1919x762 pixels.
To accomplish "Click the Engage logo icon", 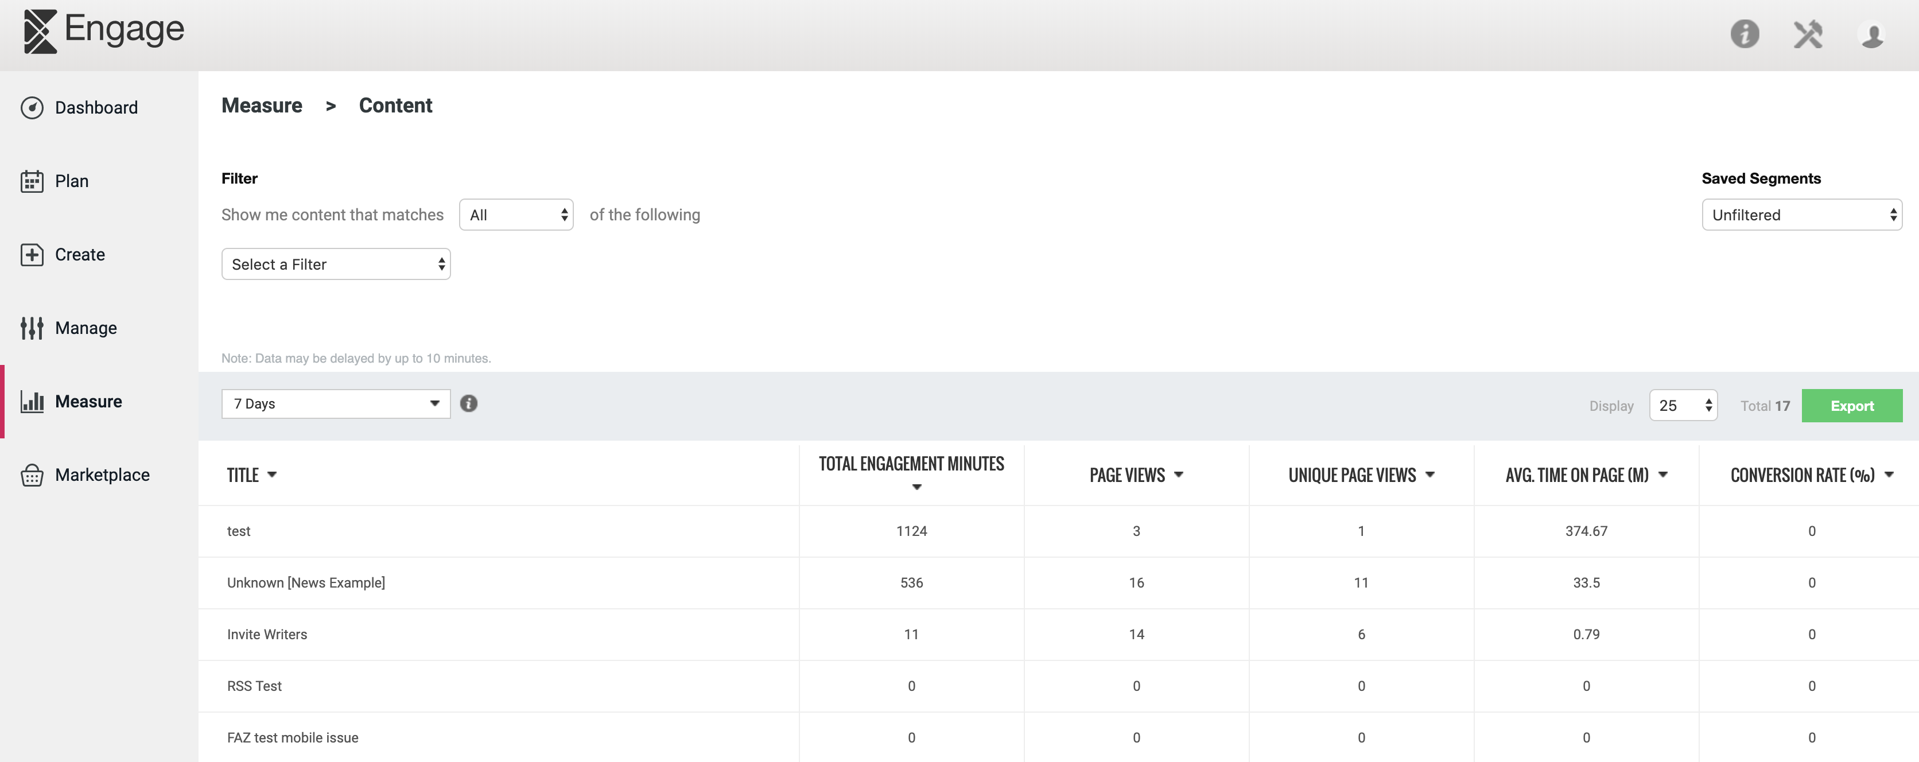I will [x=40, y=32].
